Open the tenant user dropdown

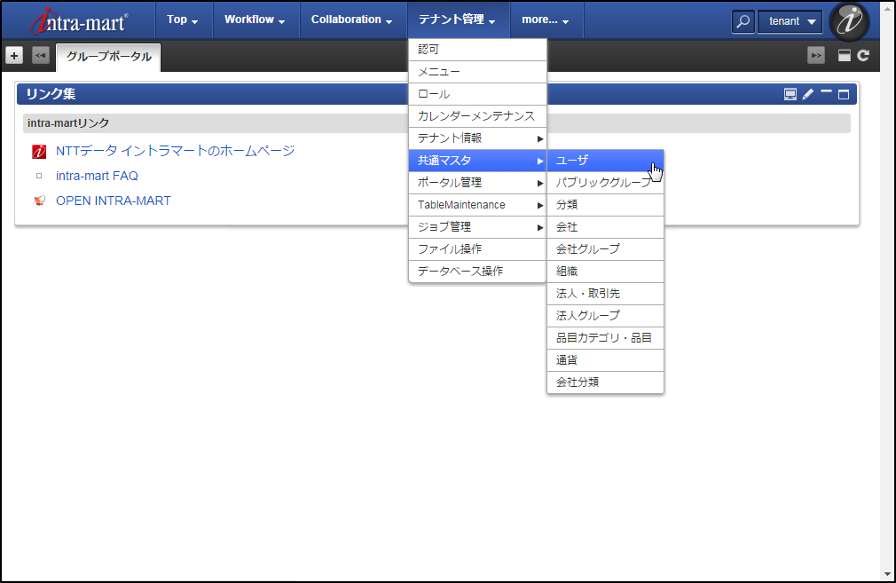(790, 21)
